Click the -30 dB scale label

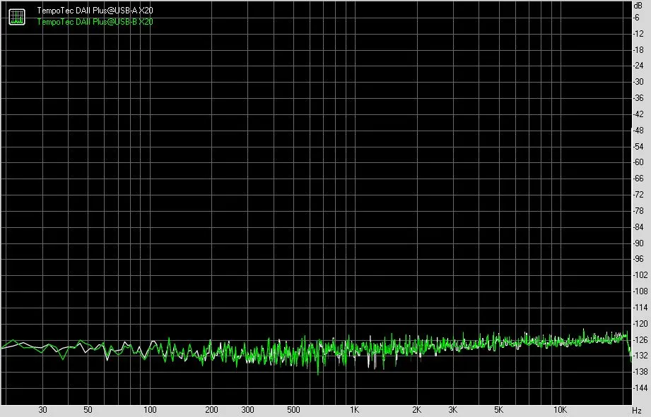click(x=639, y=82)
